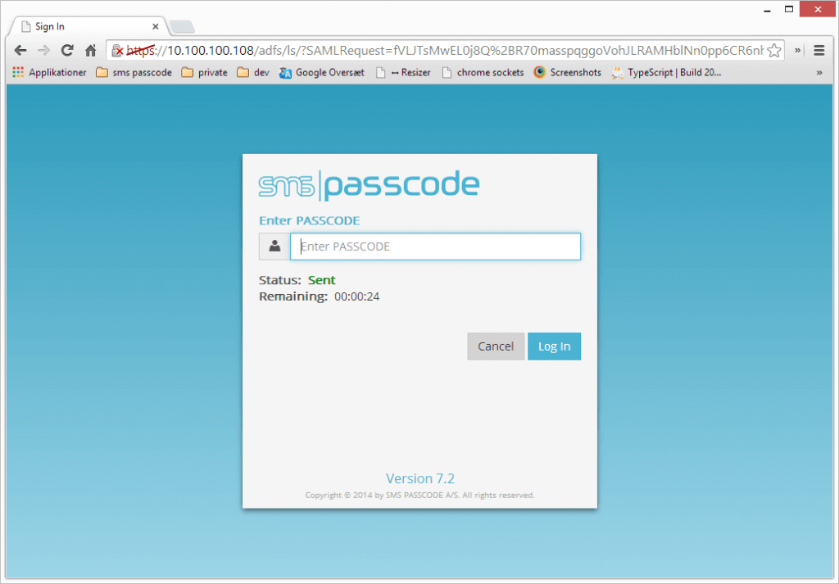The image size is (839, 584).
Task: Click the Home button in the toolbar
Action: click(x=90, y=50)
